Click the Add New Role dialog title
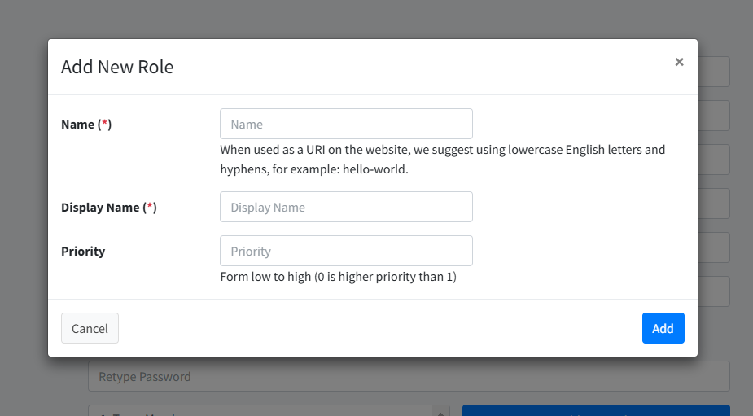This screenshot has width=753, height=416. coord(117,67)
